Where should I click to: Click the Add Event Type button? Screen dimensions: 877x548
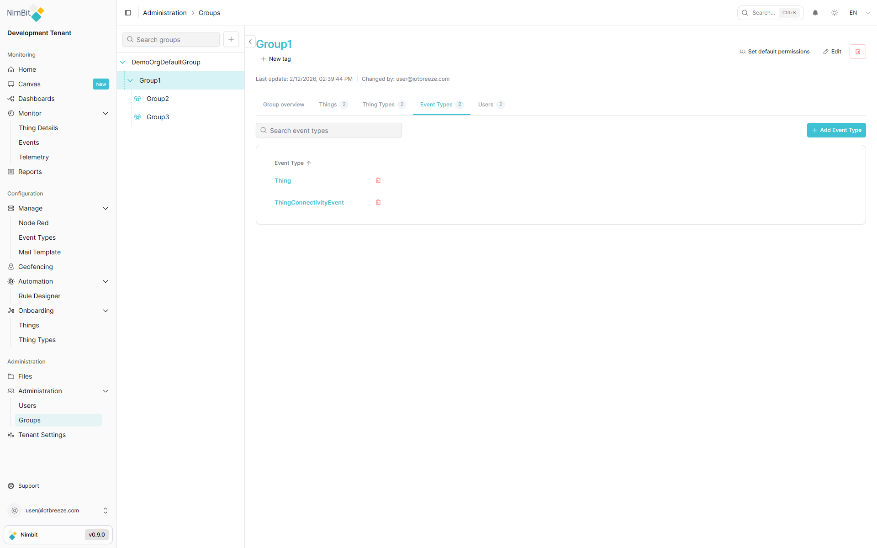836,130
